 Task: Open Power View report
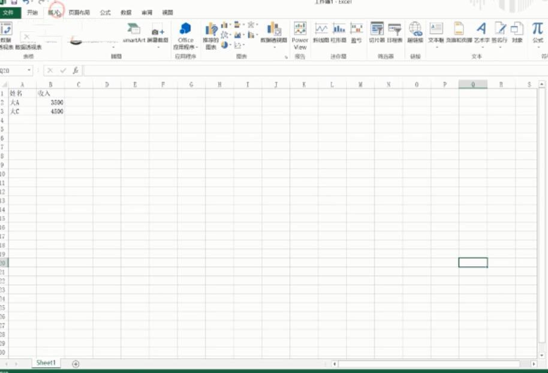point(300,35)
